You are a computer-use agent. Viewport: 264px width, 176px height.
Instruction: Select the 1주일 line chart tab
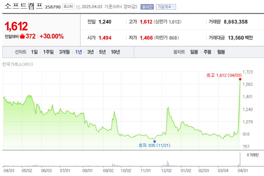point(48,52)
